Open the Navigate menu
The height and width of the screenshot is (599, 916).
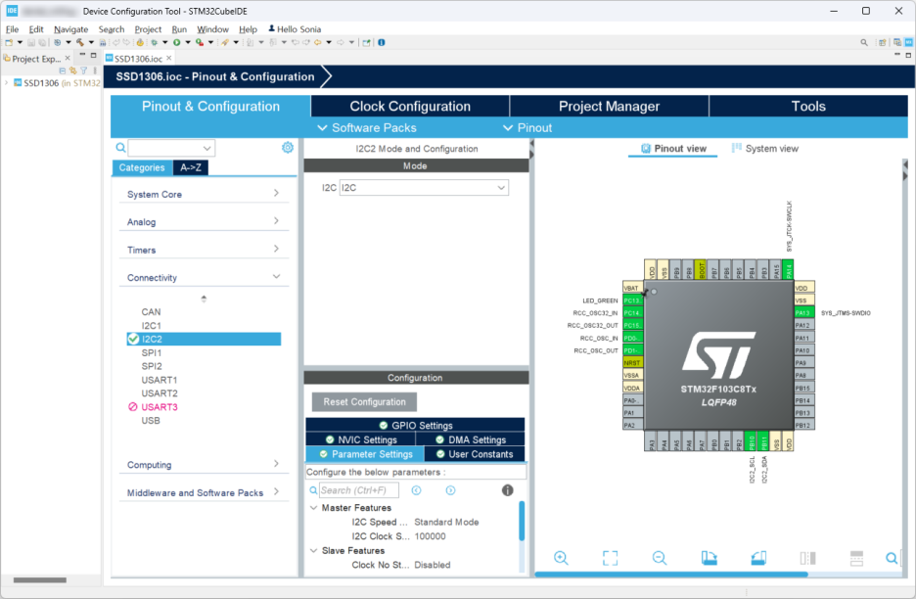pyautogui.click(x=70, y=29)
